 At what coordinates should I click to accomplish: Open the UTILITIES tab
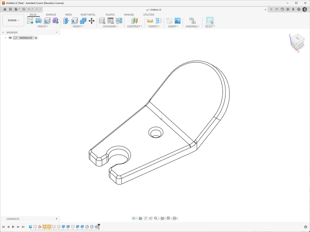pos(149,14)
